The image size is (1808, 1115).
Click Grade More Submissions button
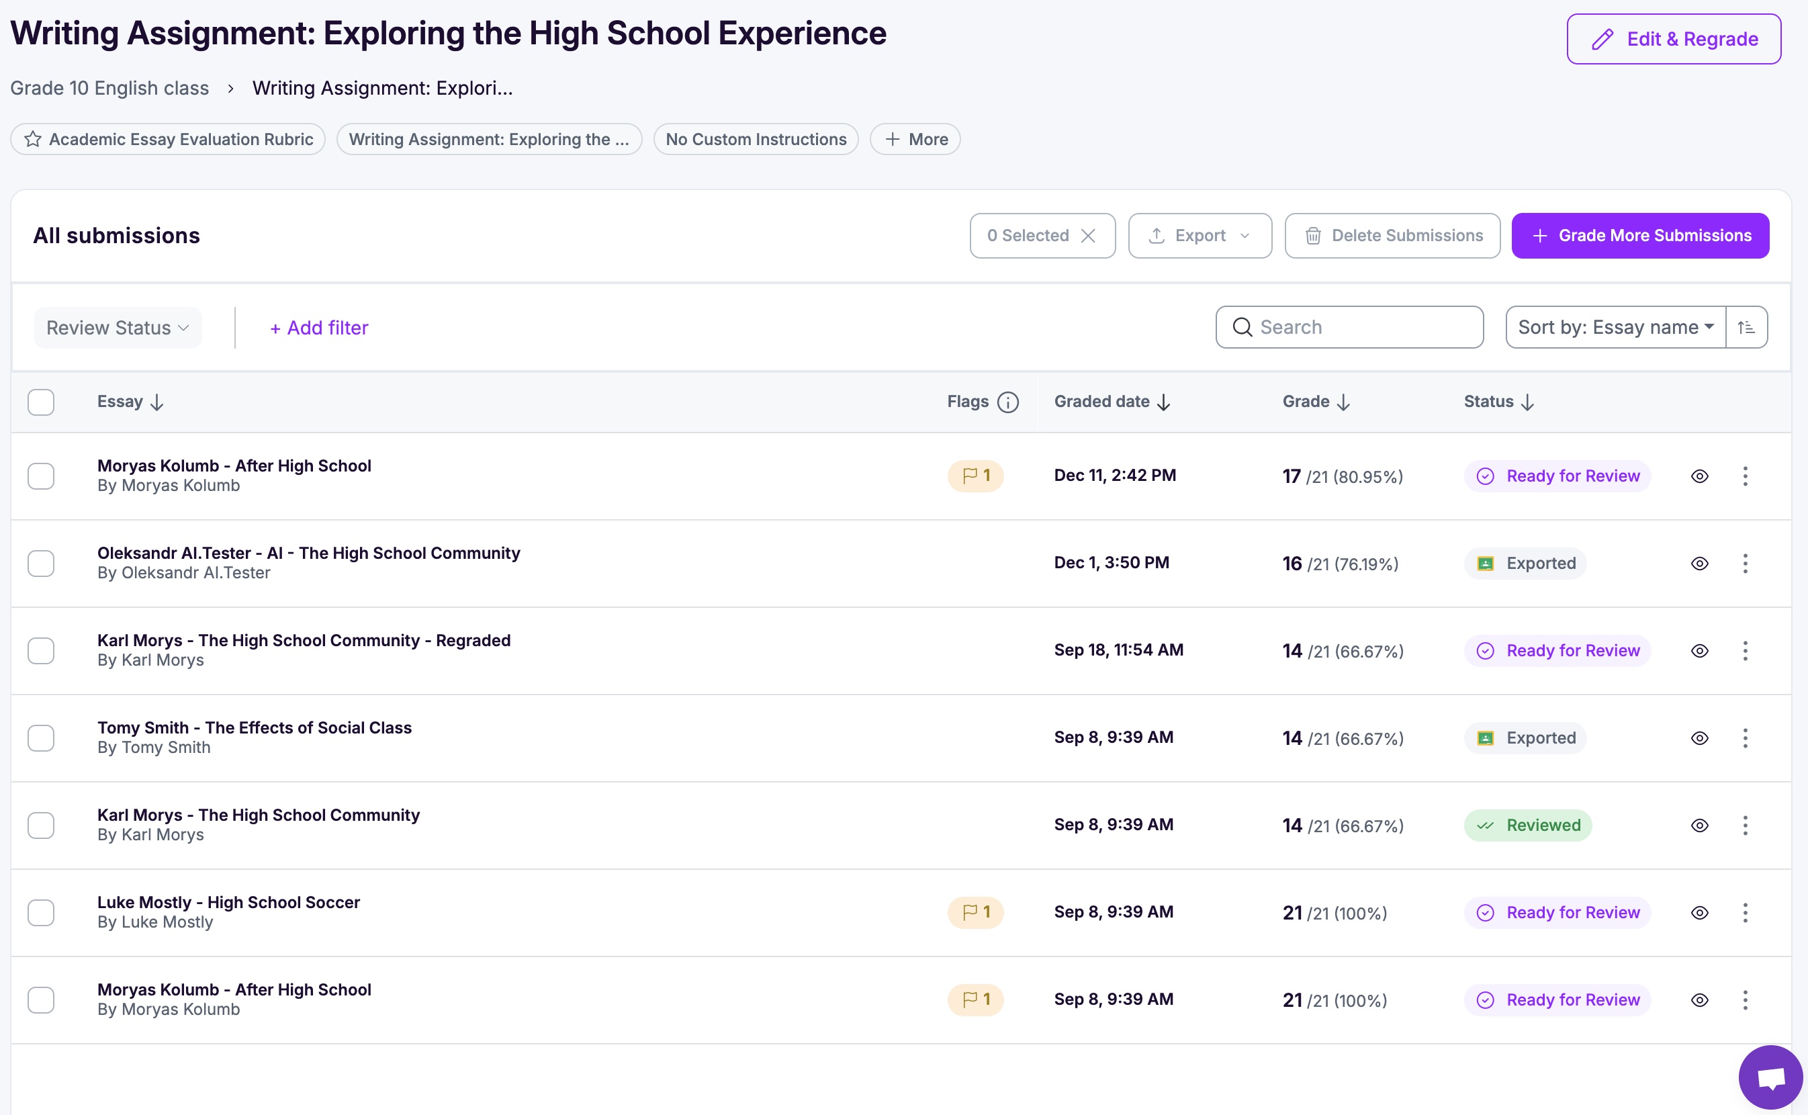click(1640, 236)
